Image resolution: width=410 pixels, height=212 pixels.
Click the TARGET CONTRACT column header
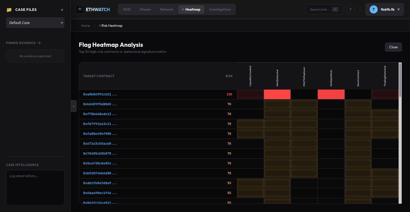(x=99, y=76)
